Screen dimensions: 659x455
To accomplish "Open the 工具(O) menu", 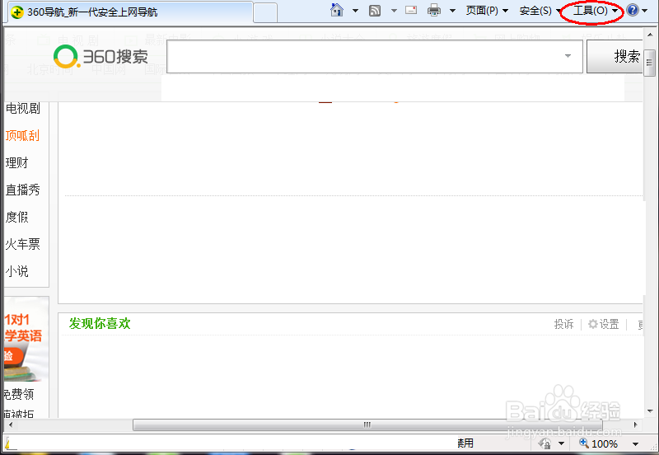I will (596, 11).
